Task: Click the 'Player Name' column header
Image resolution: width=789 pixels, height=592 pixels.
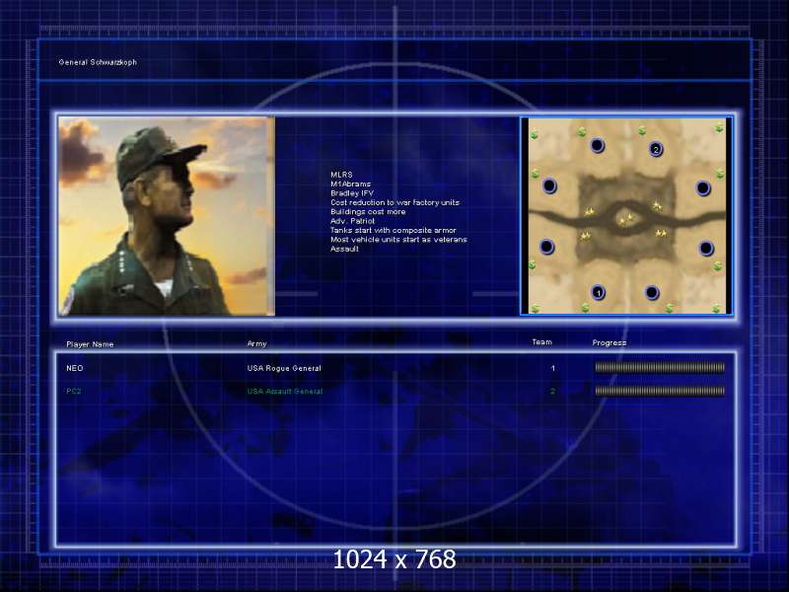Action: tap(90, 344)
